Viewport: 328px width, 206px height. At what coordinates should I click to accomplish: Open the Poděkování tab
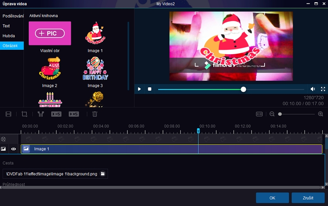[13, 16]
